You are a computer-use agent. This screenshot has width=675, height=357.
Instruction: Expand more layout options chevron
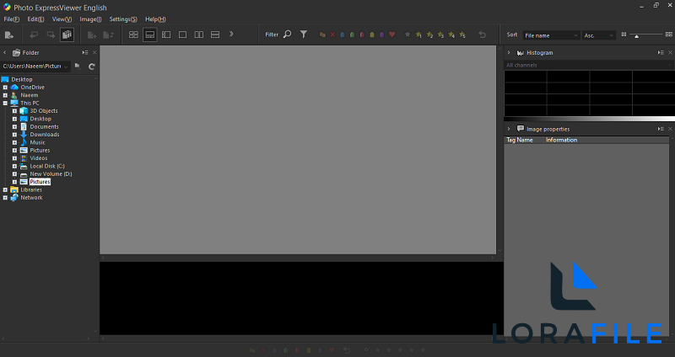point(231,34)
